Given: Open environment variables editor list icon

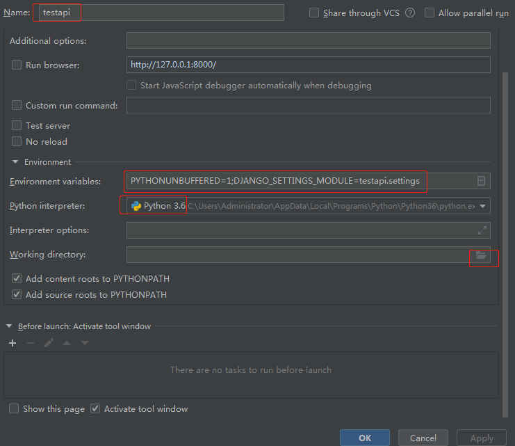Looking at the screenshot, I should point(481,181).
